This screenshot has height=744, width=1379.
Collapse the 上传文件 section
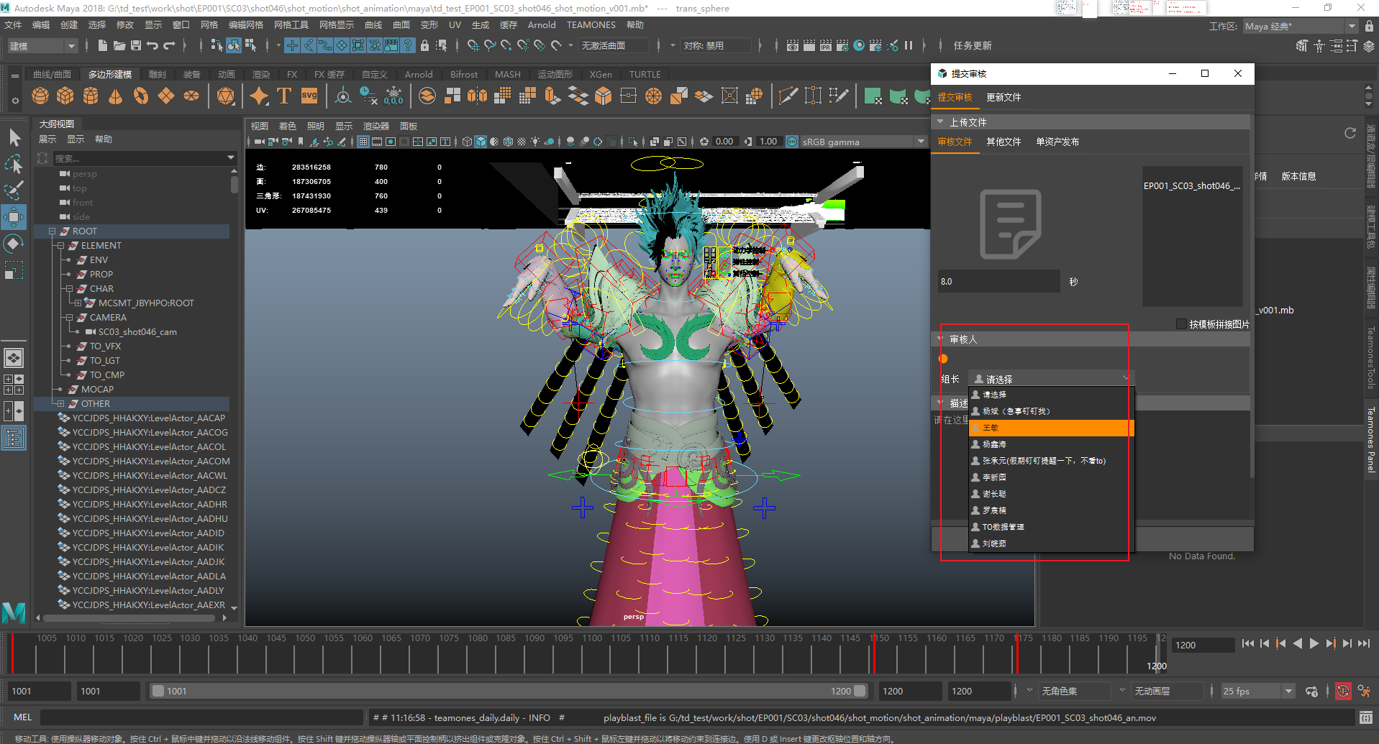point(940,122)
